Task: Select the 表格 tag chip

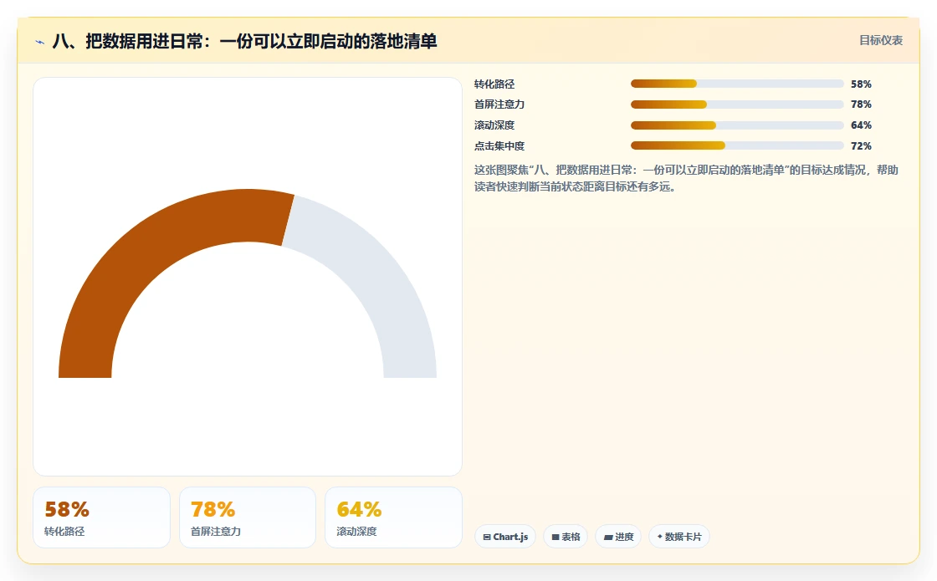Action: pyautogui.click(x=566, y=537)
